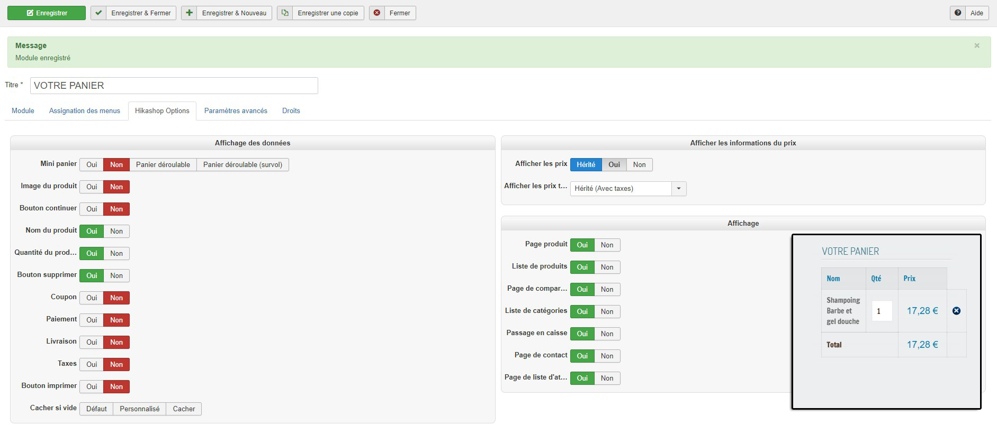This screenshot has height=425, width=997.
Task: Disable Page produit with Non
Action: 607,245
